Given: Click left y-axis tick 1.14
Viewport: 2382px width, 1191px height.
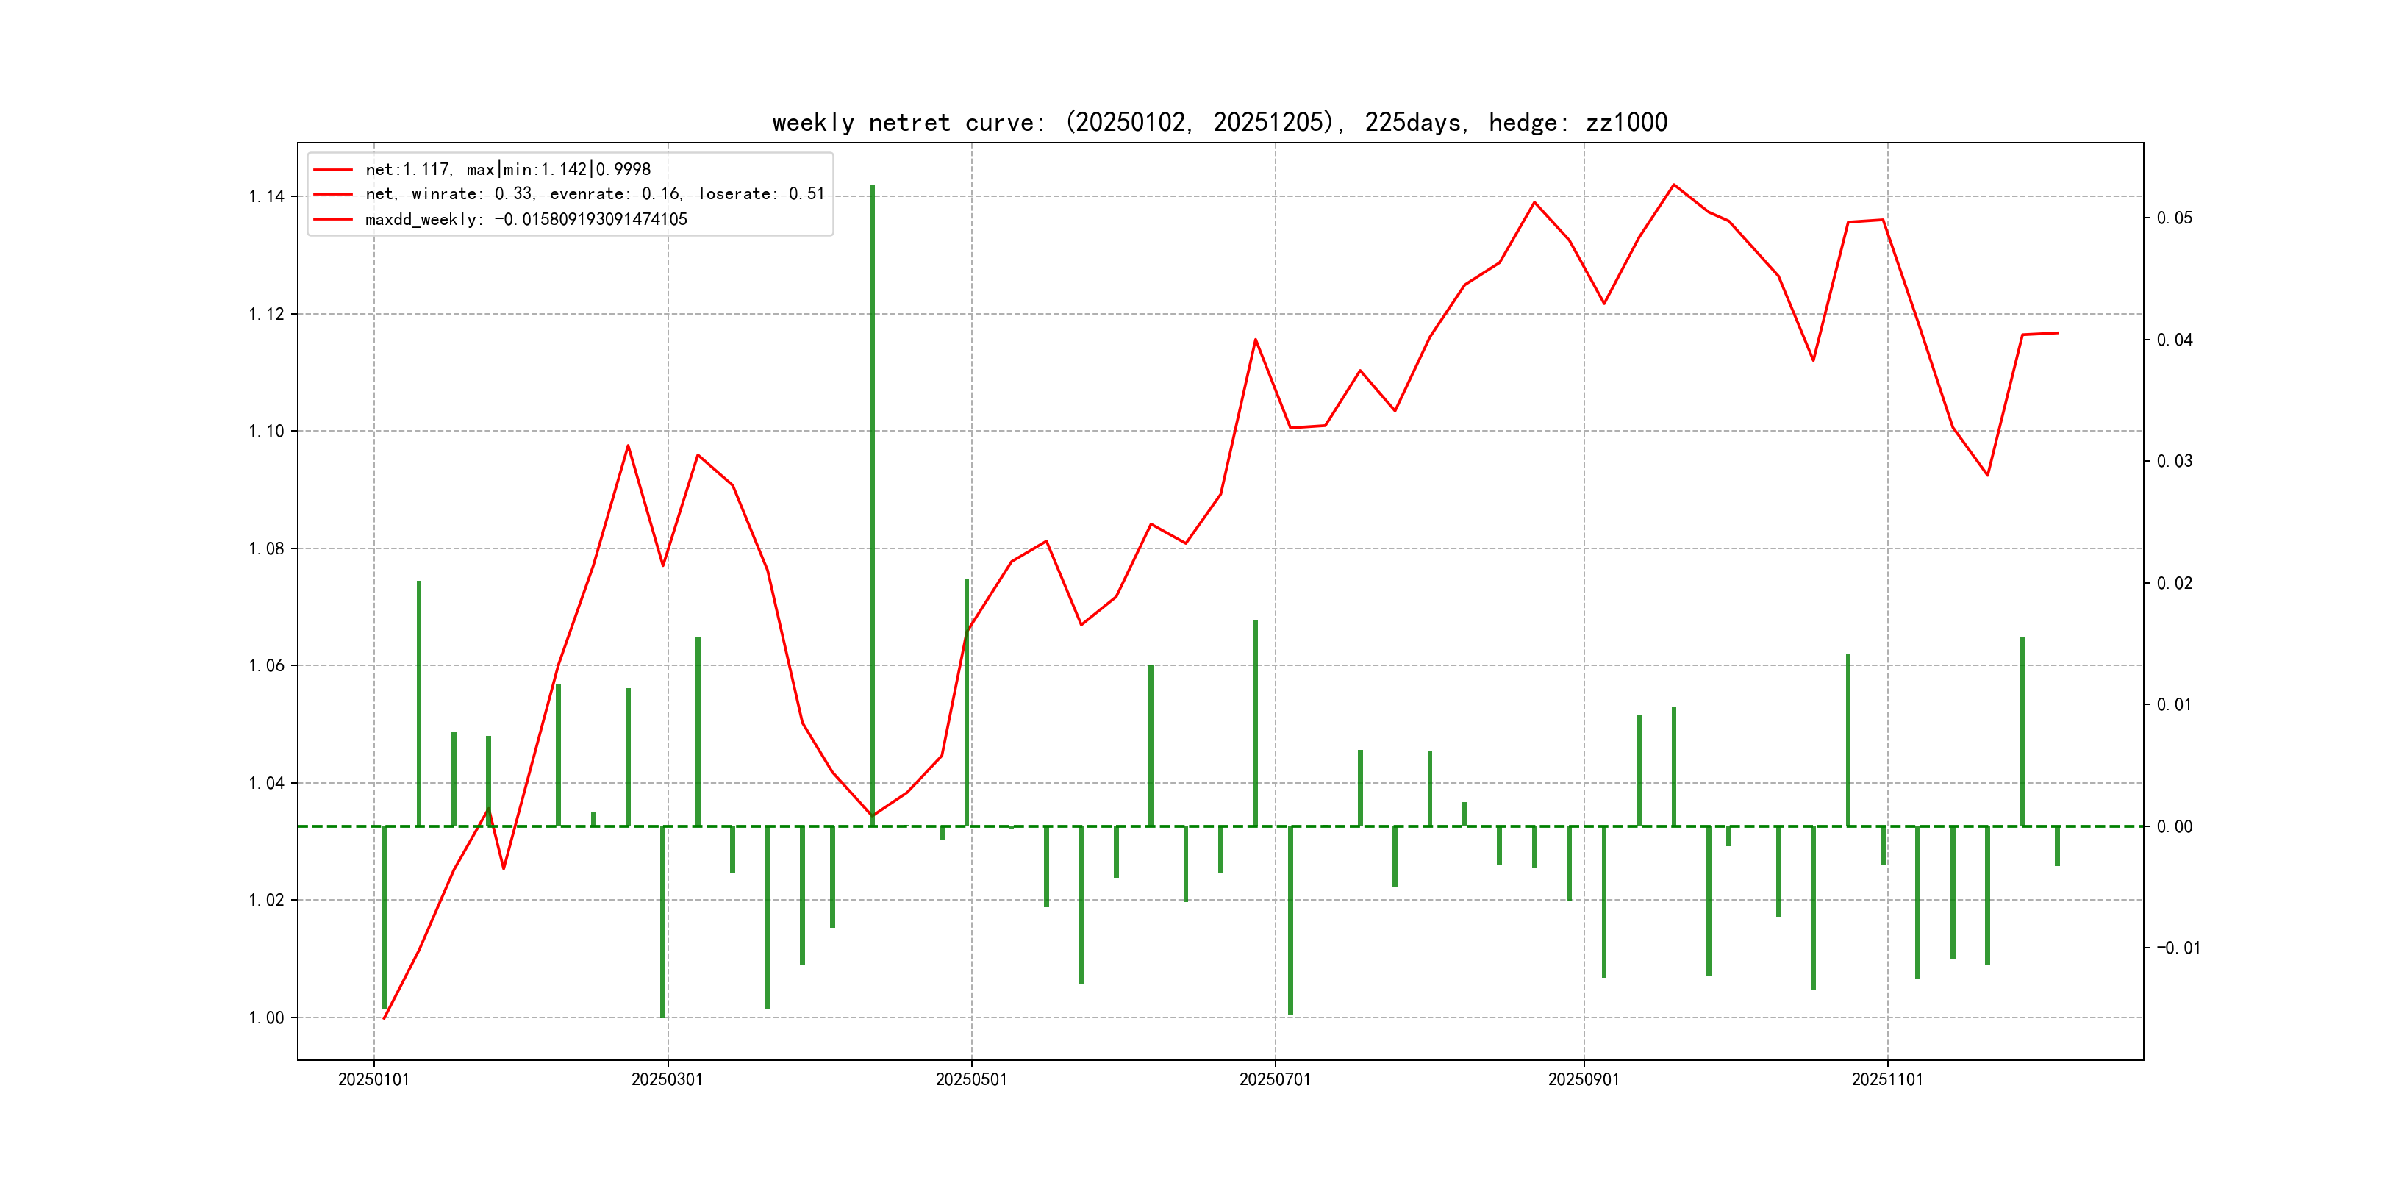Looking at the screenshot, I should (x=266, y=196).
